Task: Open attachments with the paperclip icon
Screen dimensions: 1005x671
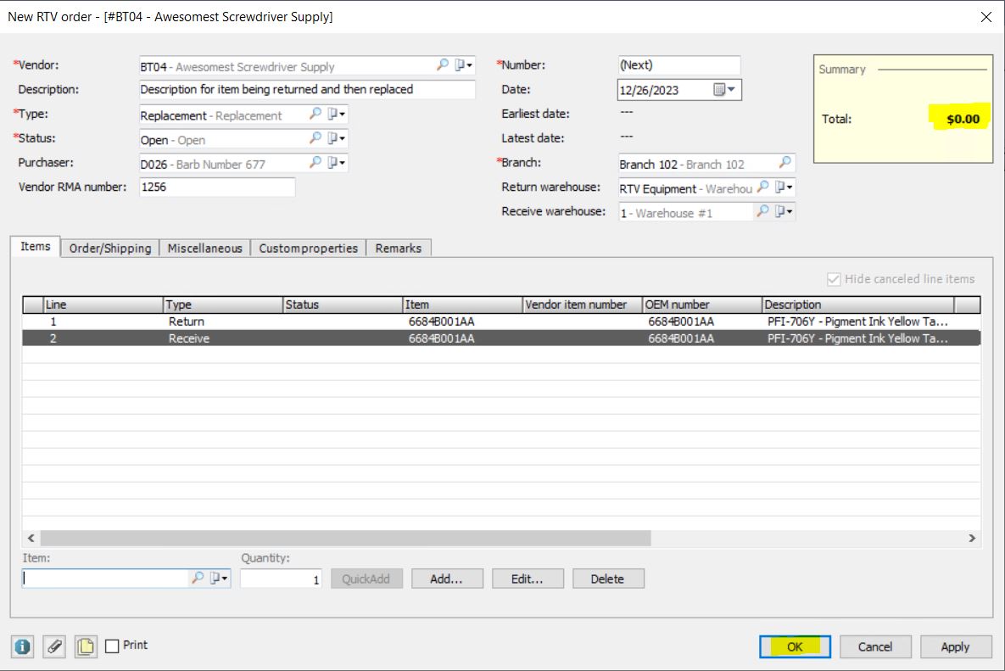Action: [x=54, y=646]
